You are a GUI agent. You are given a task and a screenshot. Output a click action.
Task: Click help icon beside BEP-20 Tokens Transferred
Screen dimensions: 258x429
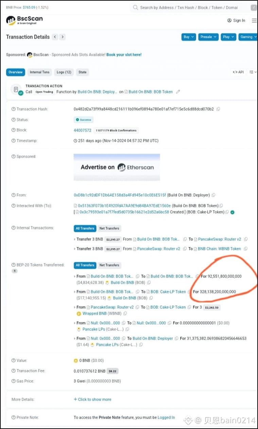tap(13, 265)
